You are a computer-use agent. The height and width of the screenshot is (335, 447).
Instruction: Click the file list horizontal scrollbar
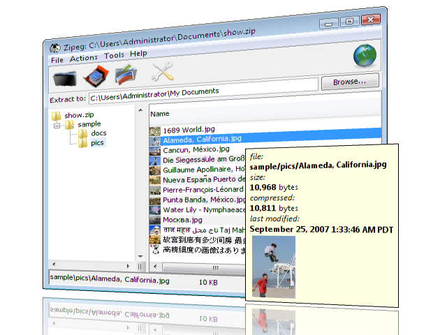(x=203, y=266)
